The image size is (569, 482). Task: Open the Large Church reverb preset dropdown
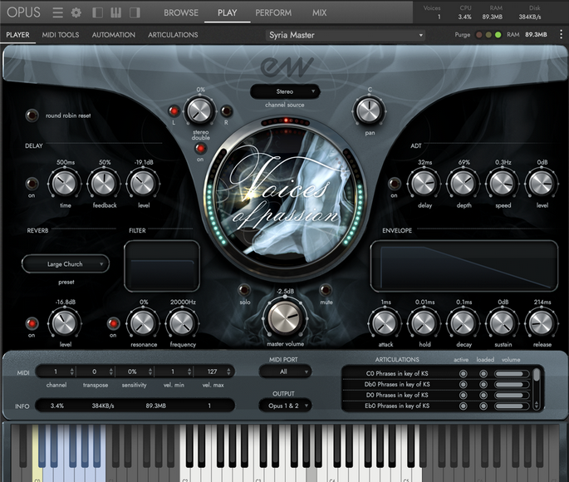[x=66, y=264]
